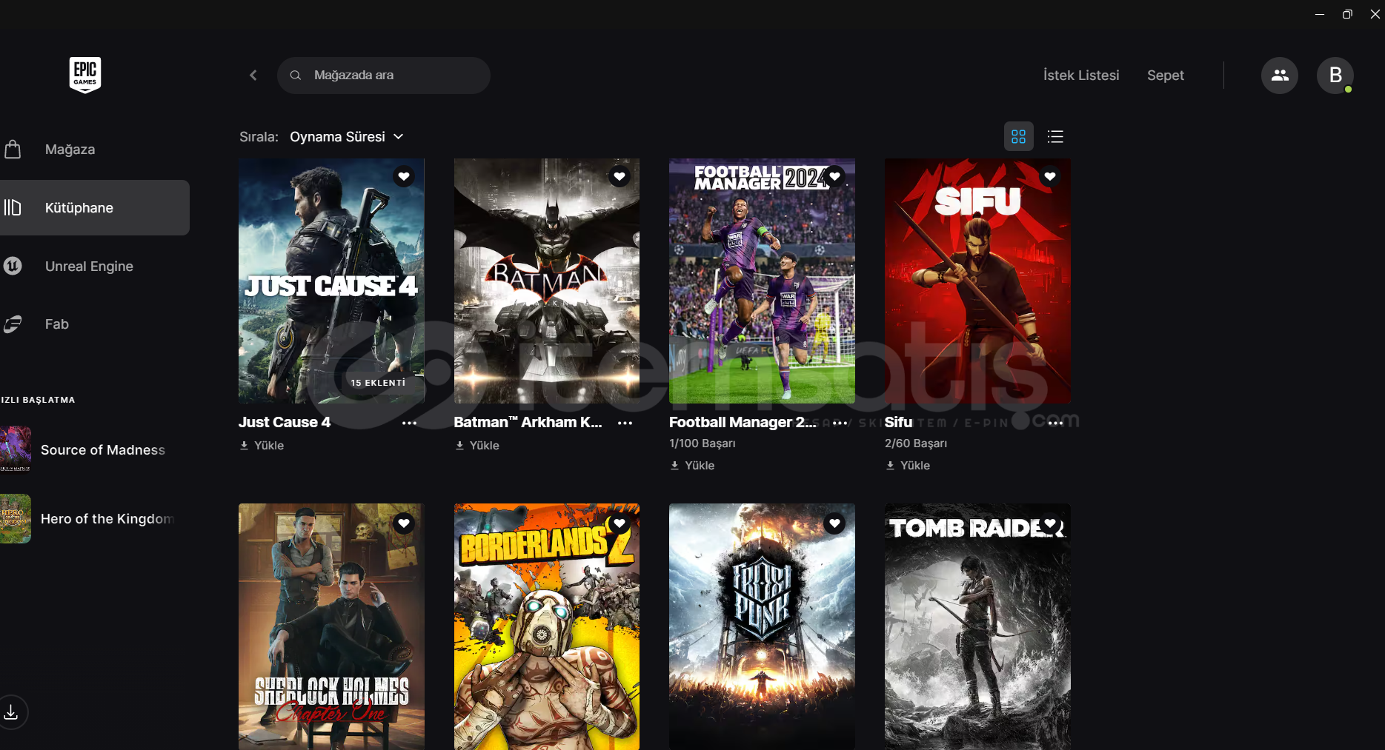Open the Sifu cover art
Screen dimensions: 1385x750
[x=977, y=281]
